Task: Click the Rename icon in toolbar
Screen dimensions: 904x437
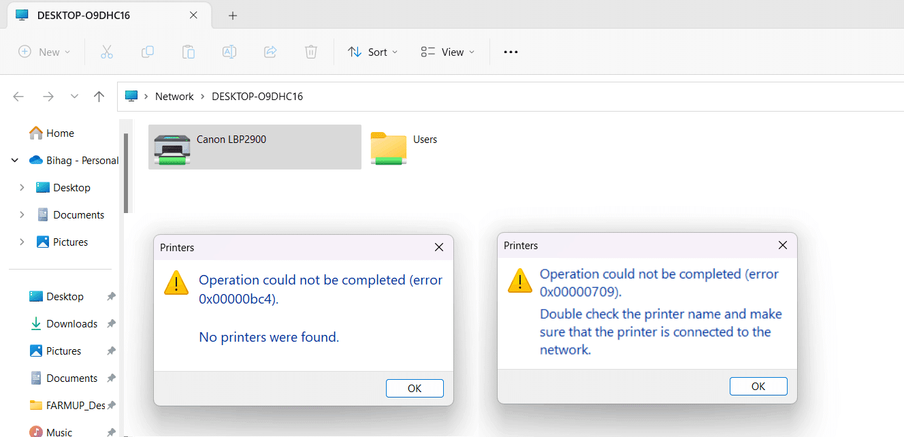Action: tap(229, 52)
